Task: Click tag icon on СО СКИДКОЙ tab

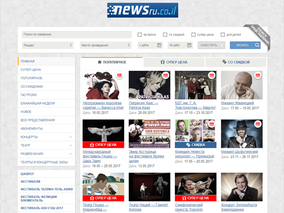Action: click(x=225, y=62)
